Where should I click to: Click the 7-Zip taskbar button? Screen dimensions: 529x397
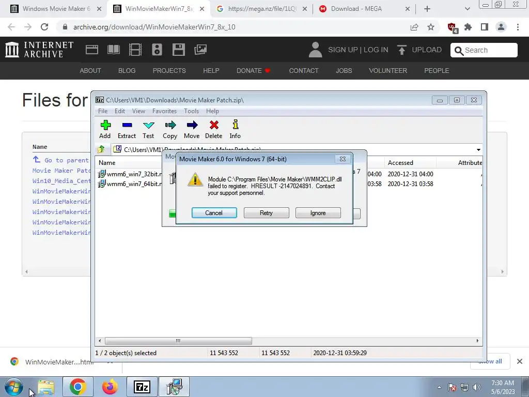point(142,387)
